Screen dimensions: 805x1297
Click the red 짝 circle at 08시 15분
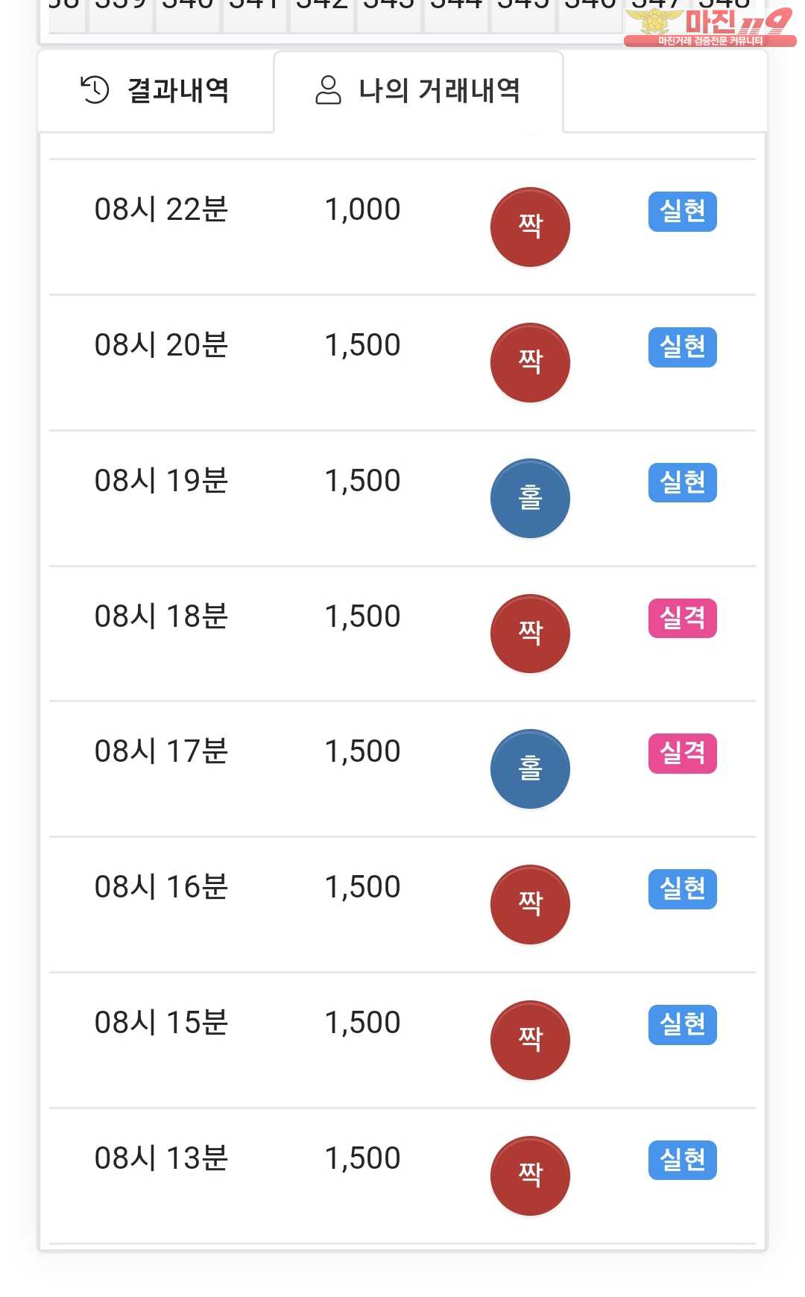click(530, 1040)
